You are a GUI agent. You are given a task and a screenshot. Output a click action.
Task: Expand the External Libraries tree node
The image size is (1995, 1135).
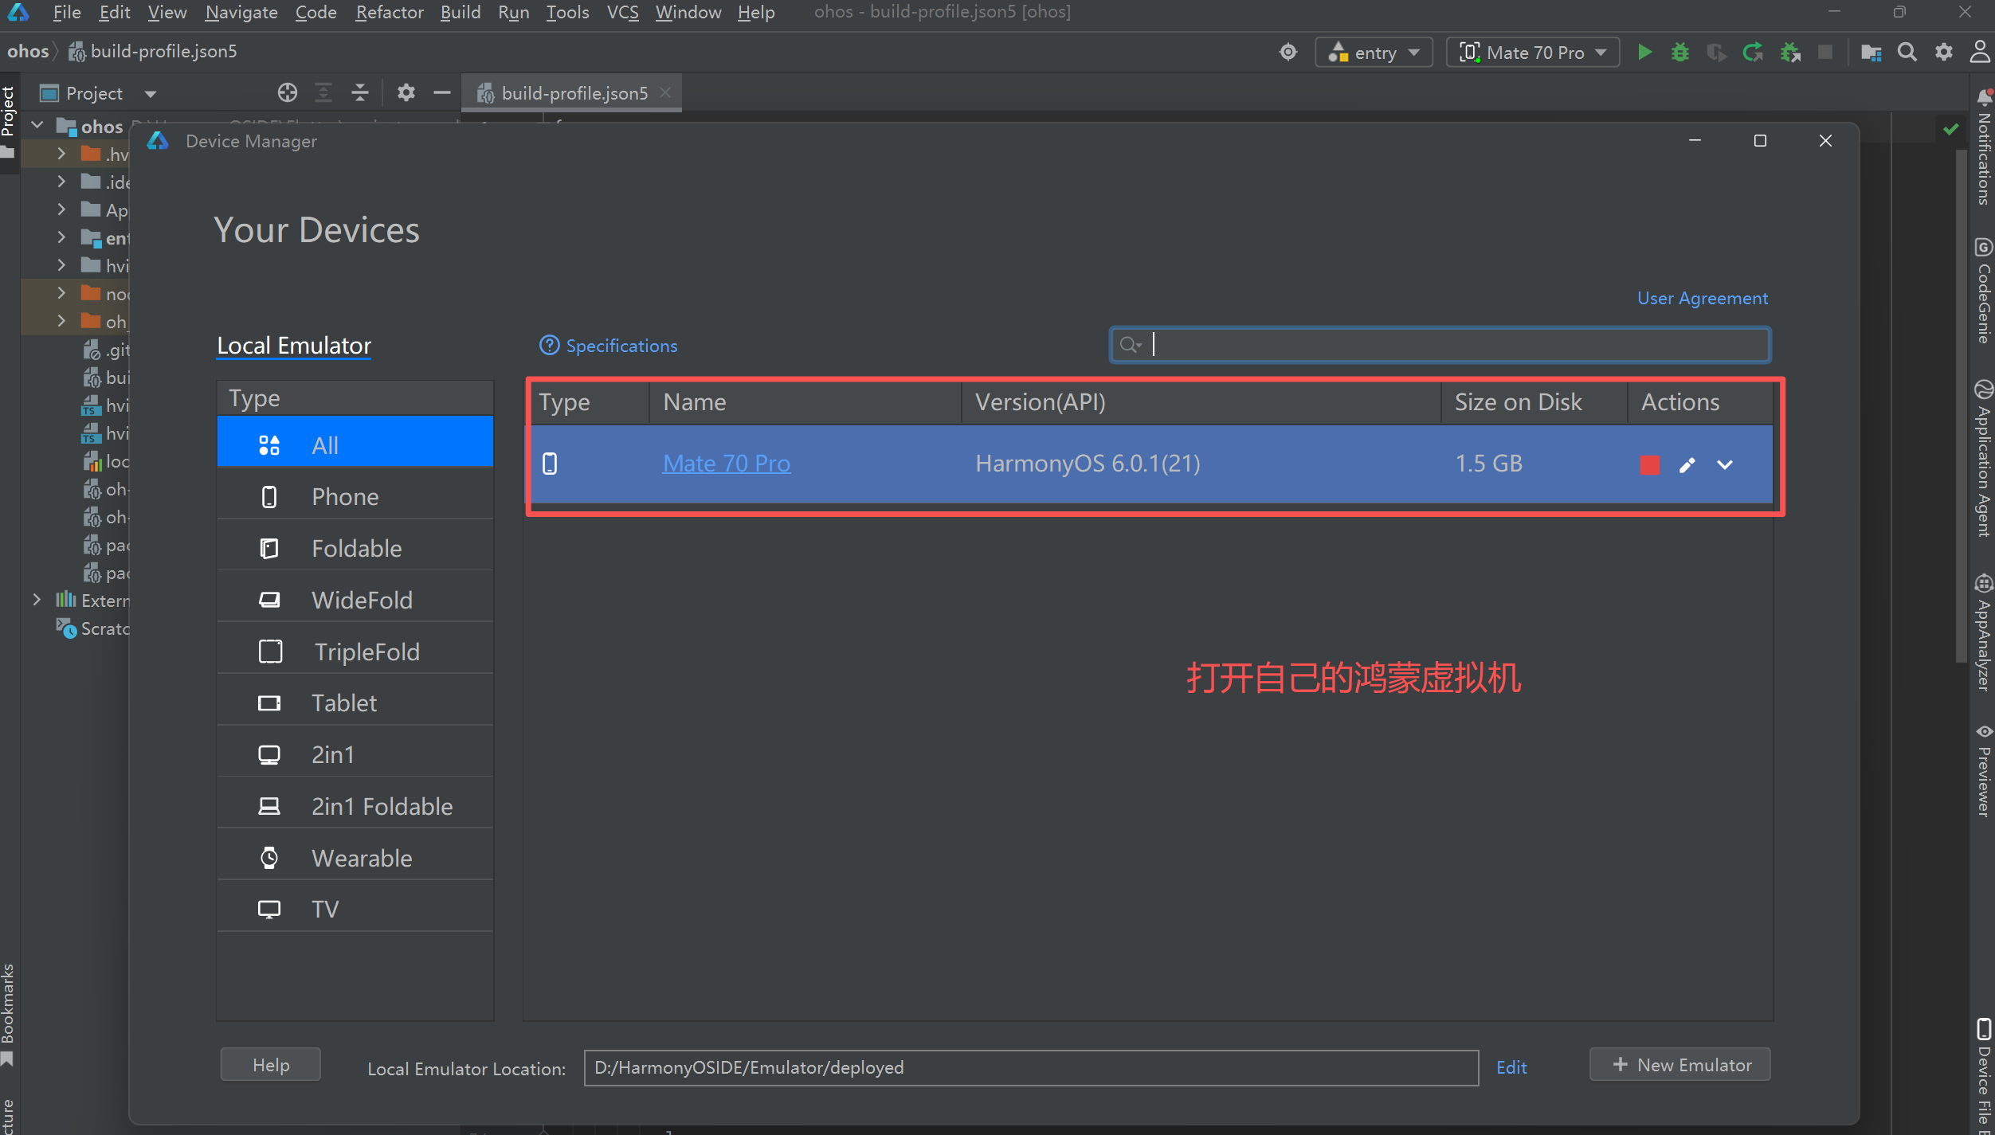coord(37,600)
